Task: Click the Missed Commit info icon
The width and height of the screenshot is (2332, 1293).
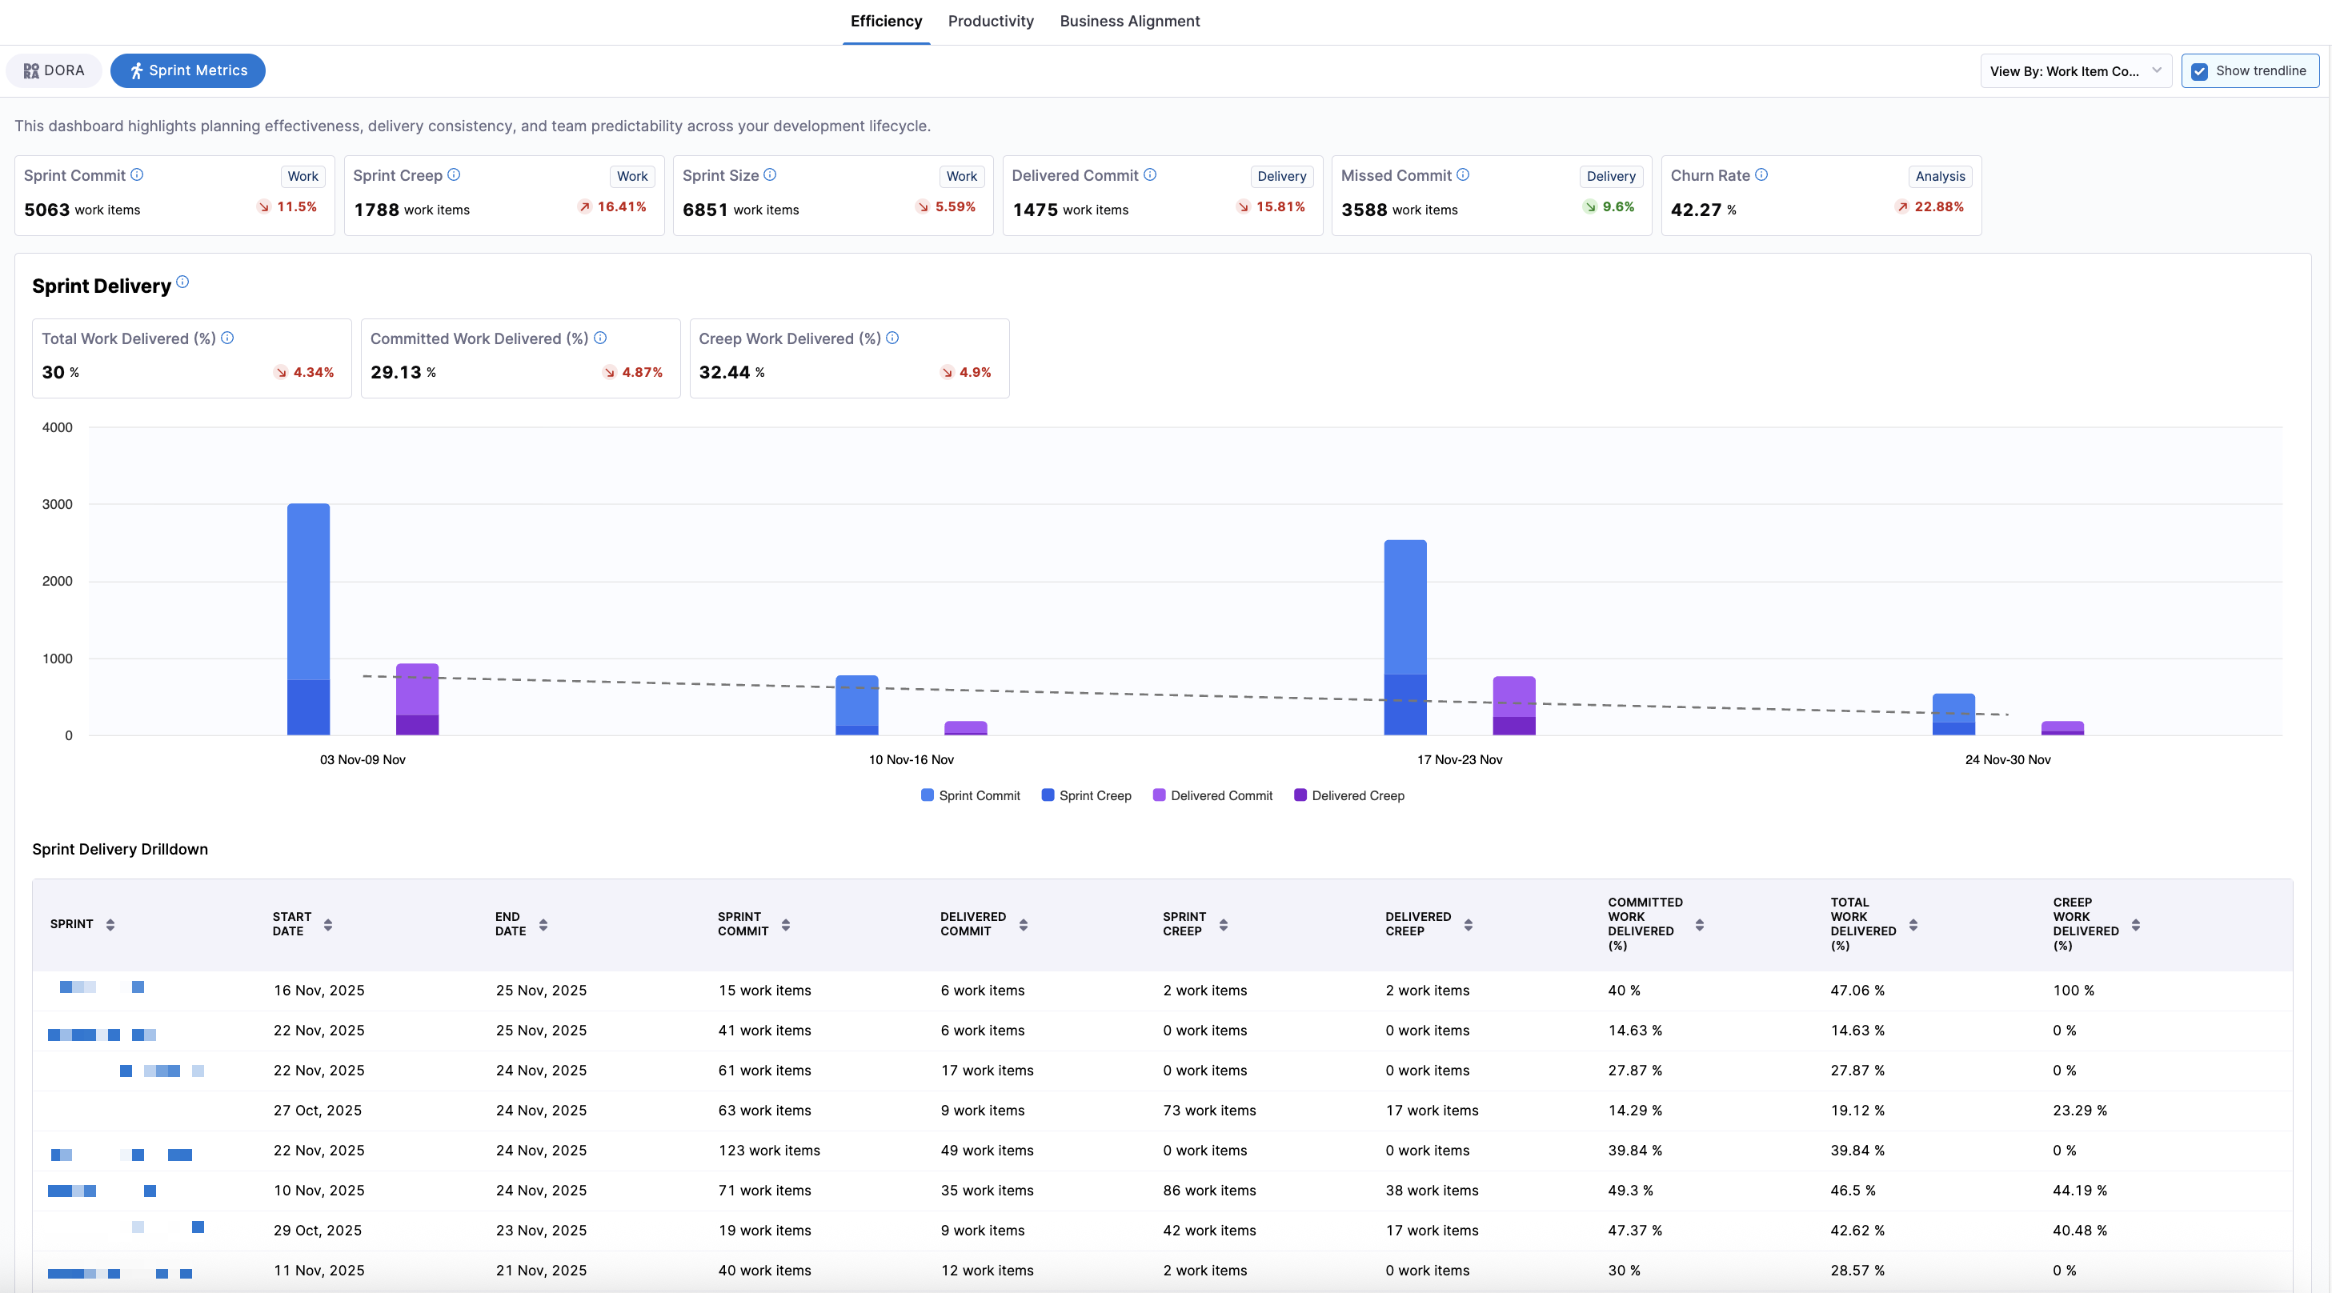Action: click(x=1462, y=174)
